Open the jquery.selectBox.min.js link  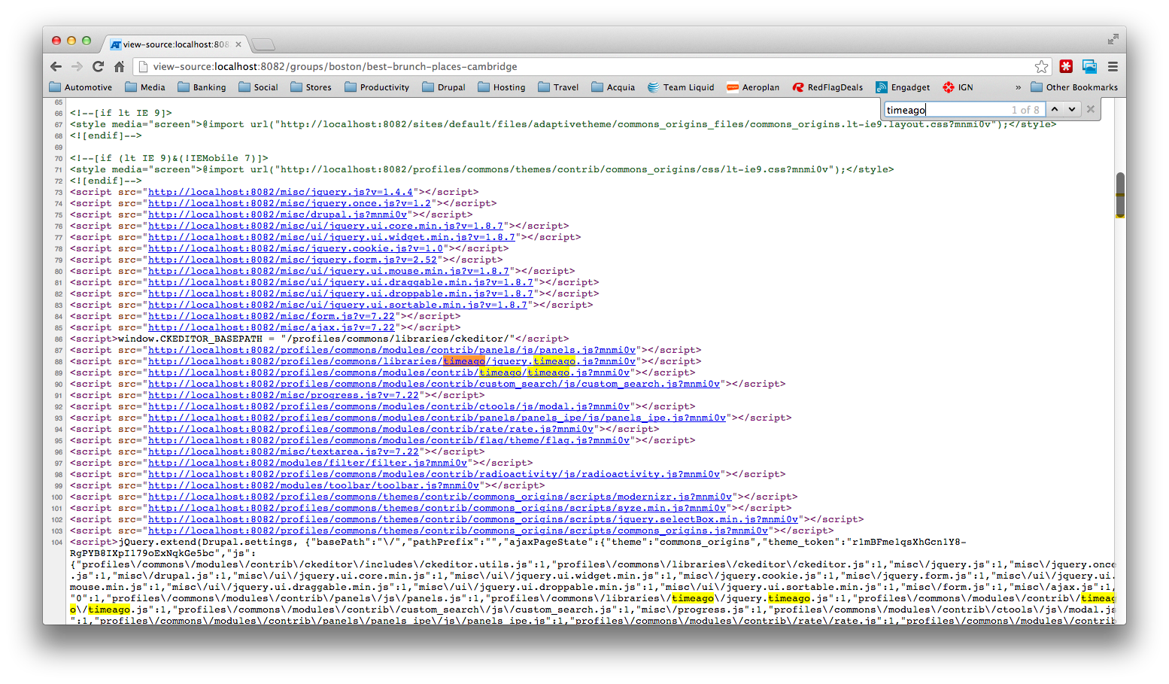point(473,519)
